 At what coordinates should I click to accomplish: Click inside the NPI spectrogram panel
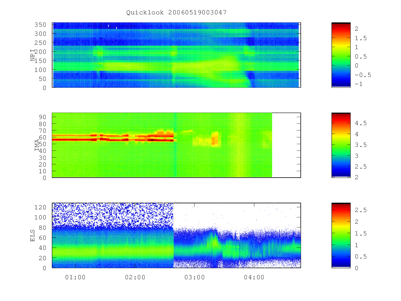pos(176,55)
